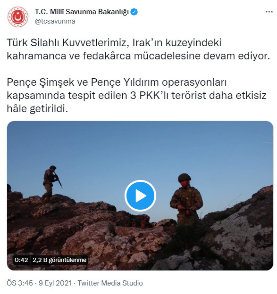Click the line beginning Pençe Şimşek ve Pençe Yıldırım
Viewport: 277px width, 294px height.
click(117, 82)
